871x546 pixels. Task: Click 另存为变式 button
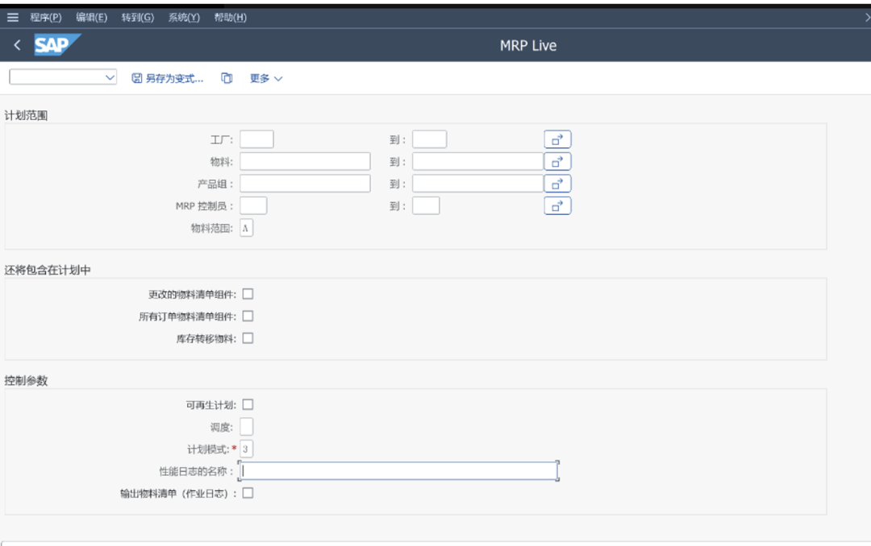168,78
